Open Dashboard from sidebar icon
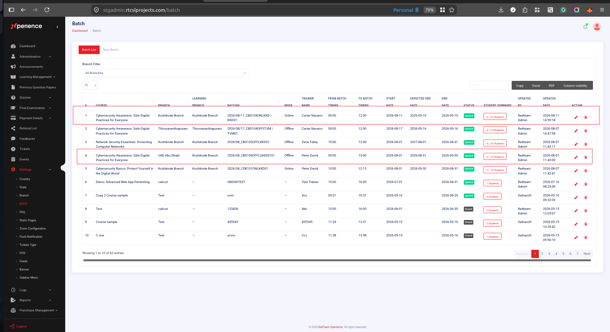610x332 pixels. tap(13, 46)
